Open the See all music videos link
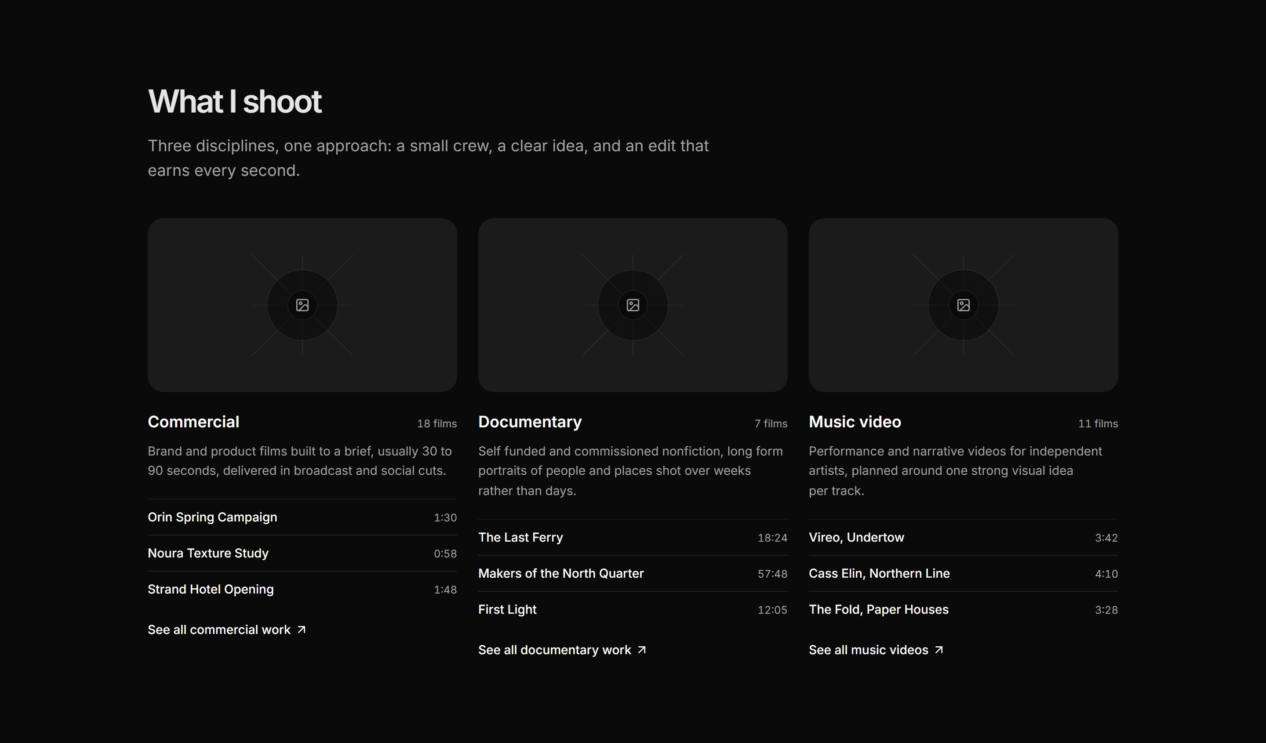This screenshot has height=743, width=1266. coord(876,649)
